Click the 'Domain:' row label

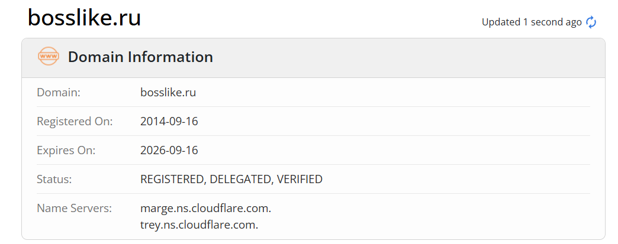coord(59,93)
